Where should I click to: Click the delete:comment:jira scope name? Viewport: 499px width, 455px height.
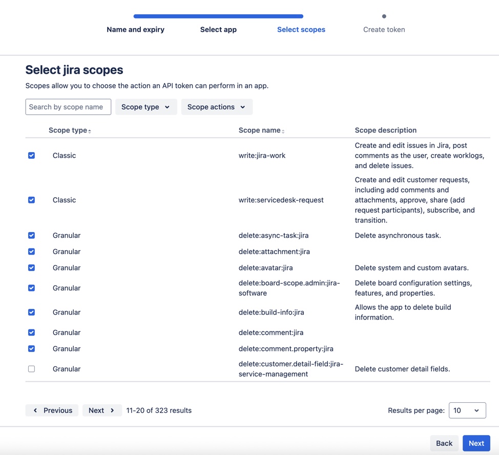point(271,333)
